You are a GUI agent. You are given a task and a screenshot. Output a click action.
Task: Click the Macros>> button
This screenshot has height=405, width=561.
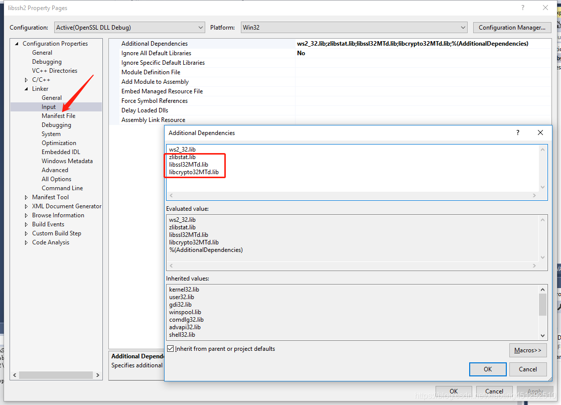[528, 350]
